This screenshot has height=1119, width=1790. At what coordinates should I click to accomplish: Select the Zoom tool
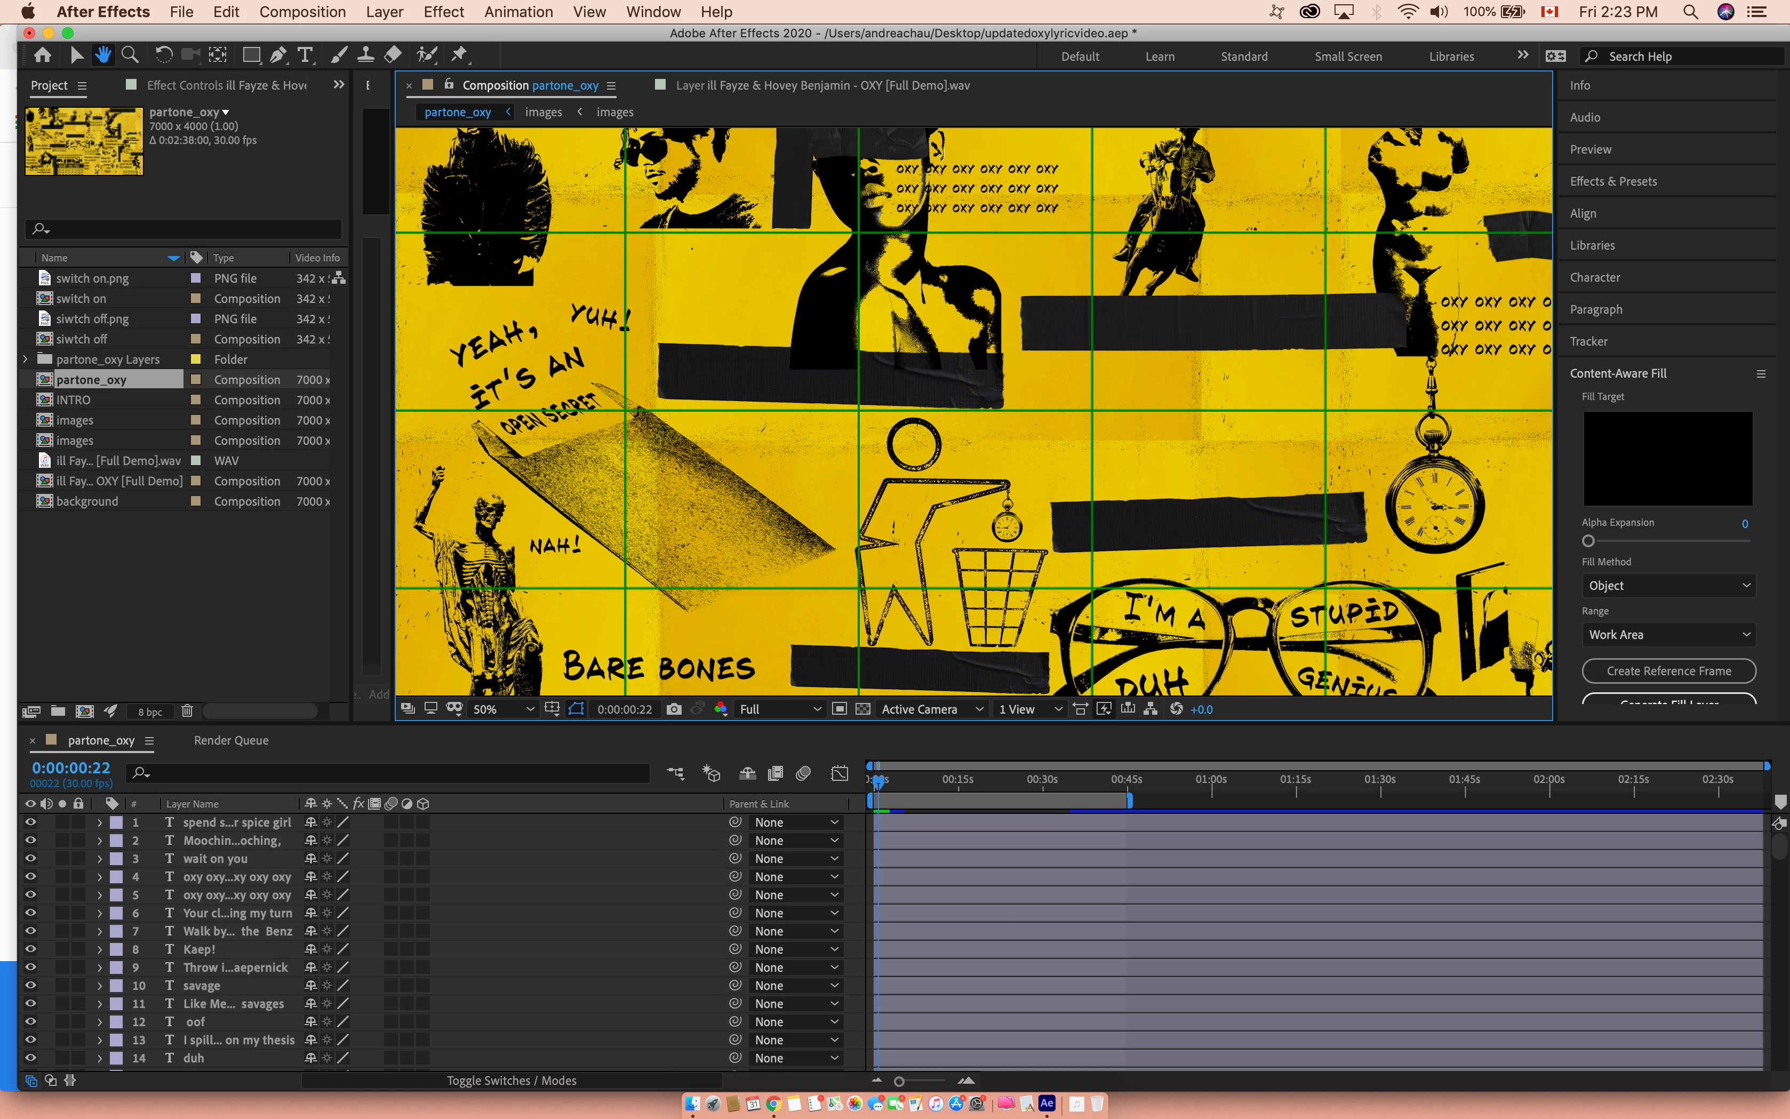130,55
